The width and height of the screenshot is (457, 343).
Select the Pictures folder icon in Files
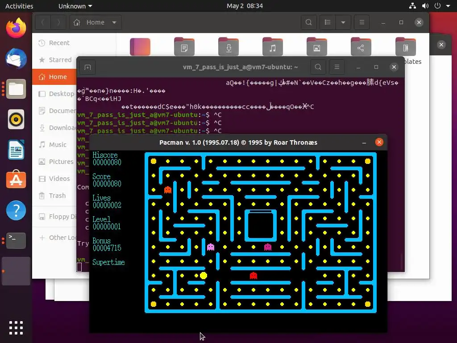click(317, 46)
